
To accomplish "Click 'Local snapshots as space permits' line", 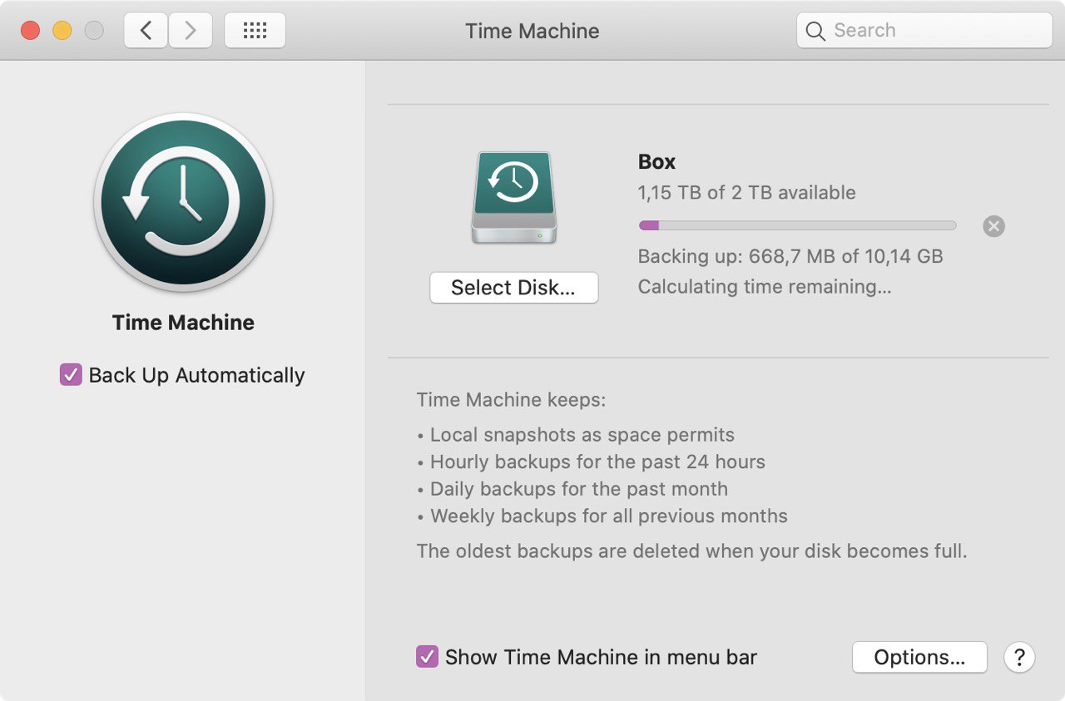I will coord(582,435).
